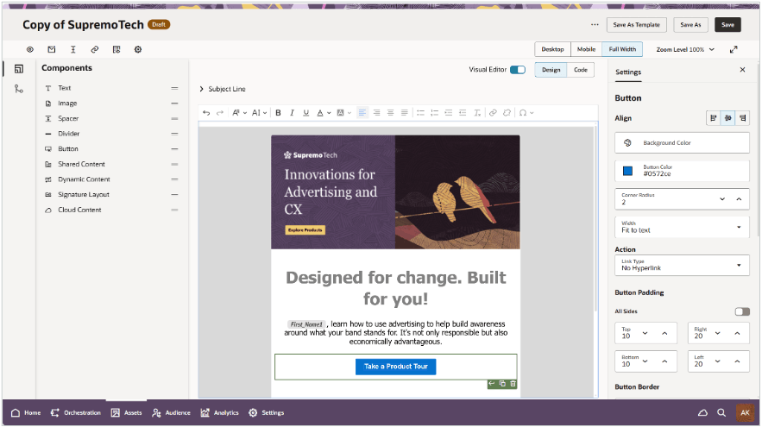
Task: Toggle All Sides button padding switch
Action: tap(742, 311)
